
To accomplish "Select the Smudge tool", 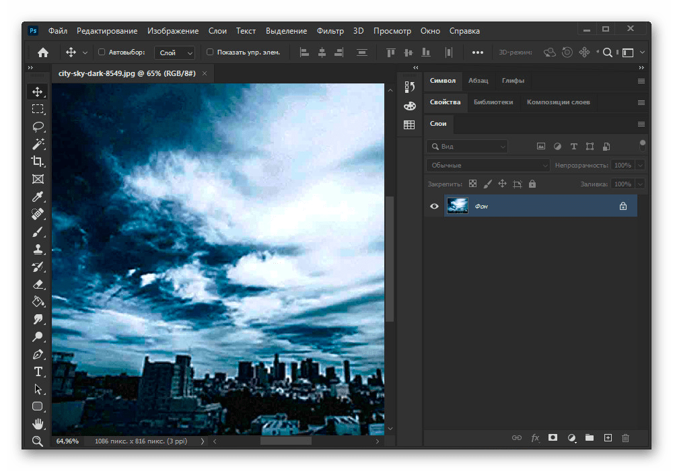I will pyautogui.click(x=38, y=319).
